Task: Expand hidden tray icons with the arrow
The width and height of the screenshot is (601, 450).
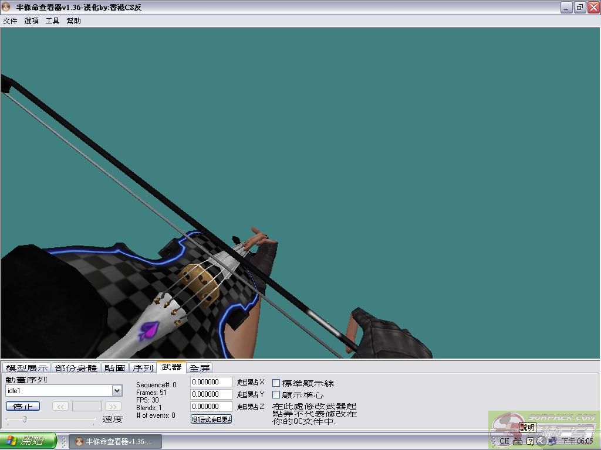Action: pyautogui.click(x=542, y=441)
